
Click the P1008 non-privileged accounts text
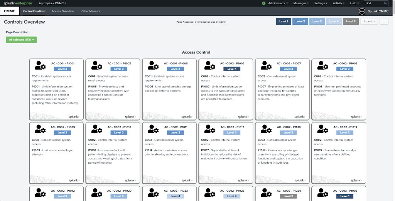(338, 90)
